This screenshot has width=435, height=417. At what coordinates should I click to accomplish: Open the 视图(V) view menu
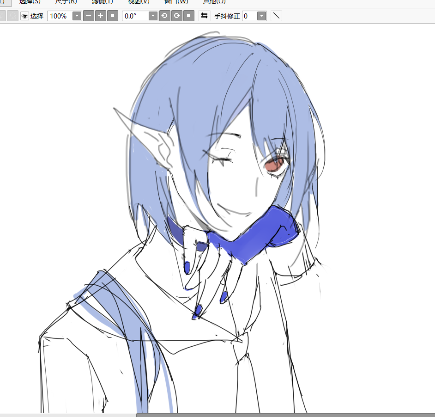[139, 2]
